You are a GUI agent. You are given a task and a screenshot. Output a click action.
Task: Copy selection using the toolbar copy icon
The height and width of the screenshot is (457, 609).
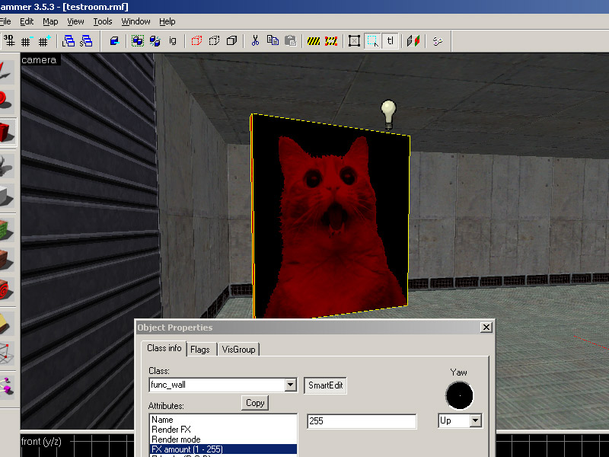[x=273, y=40]
